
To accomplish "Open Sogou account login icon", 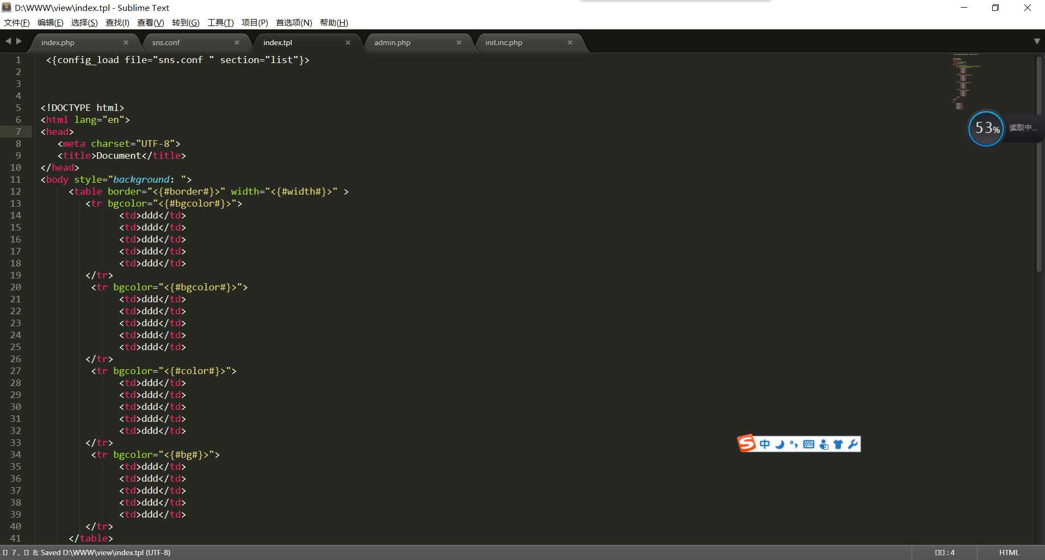I will [824, 444].
